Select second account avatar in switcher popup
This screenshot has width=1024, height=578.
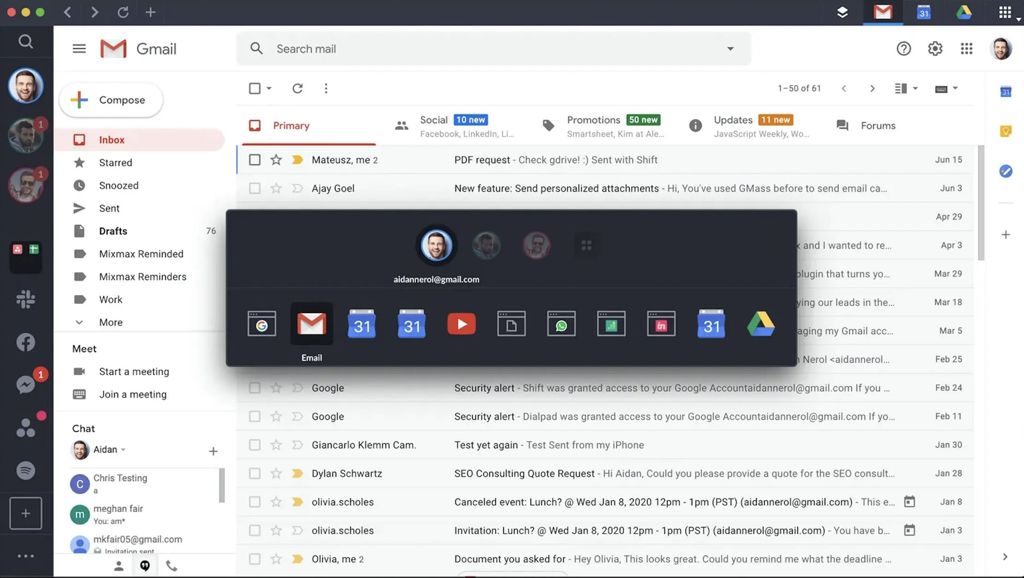point(486,245)
